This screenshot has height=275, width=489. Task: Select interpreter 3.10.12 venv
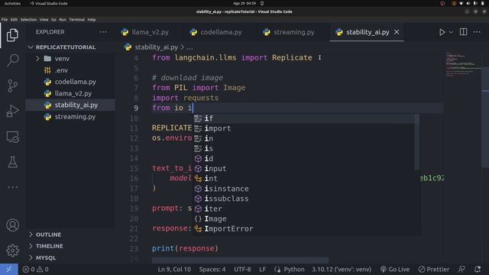(x=342, y=269)
